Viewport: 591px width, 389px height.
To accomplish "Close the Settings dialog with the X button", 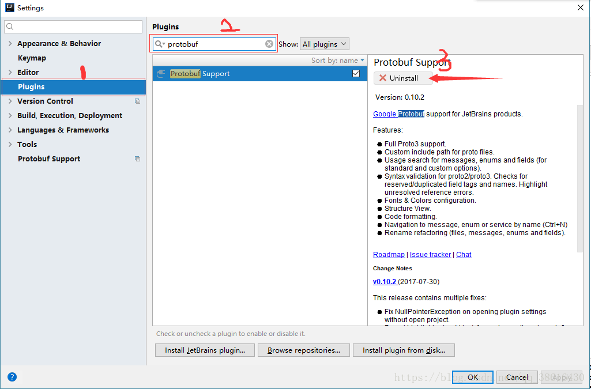I will [581, 7].
